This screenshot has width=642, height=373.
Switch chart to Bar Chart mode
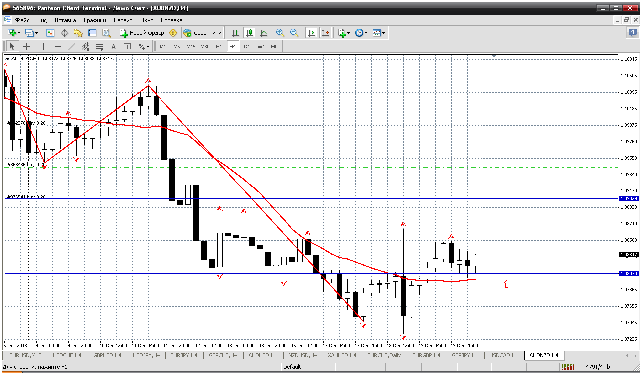click(236, 33)
